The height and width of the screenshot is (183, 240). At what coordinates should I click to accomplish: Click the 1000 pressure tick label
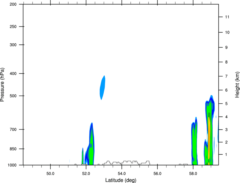[x=12, y=165]
